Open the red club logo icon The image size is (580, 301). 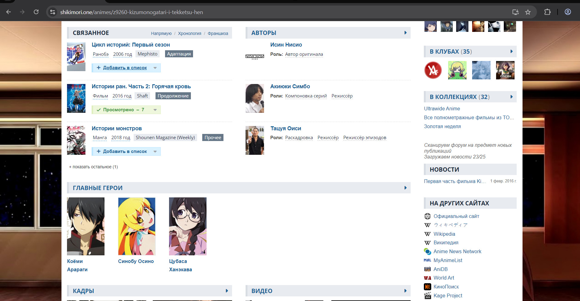pyautogui.click(x=433, y=70)
